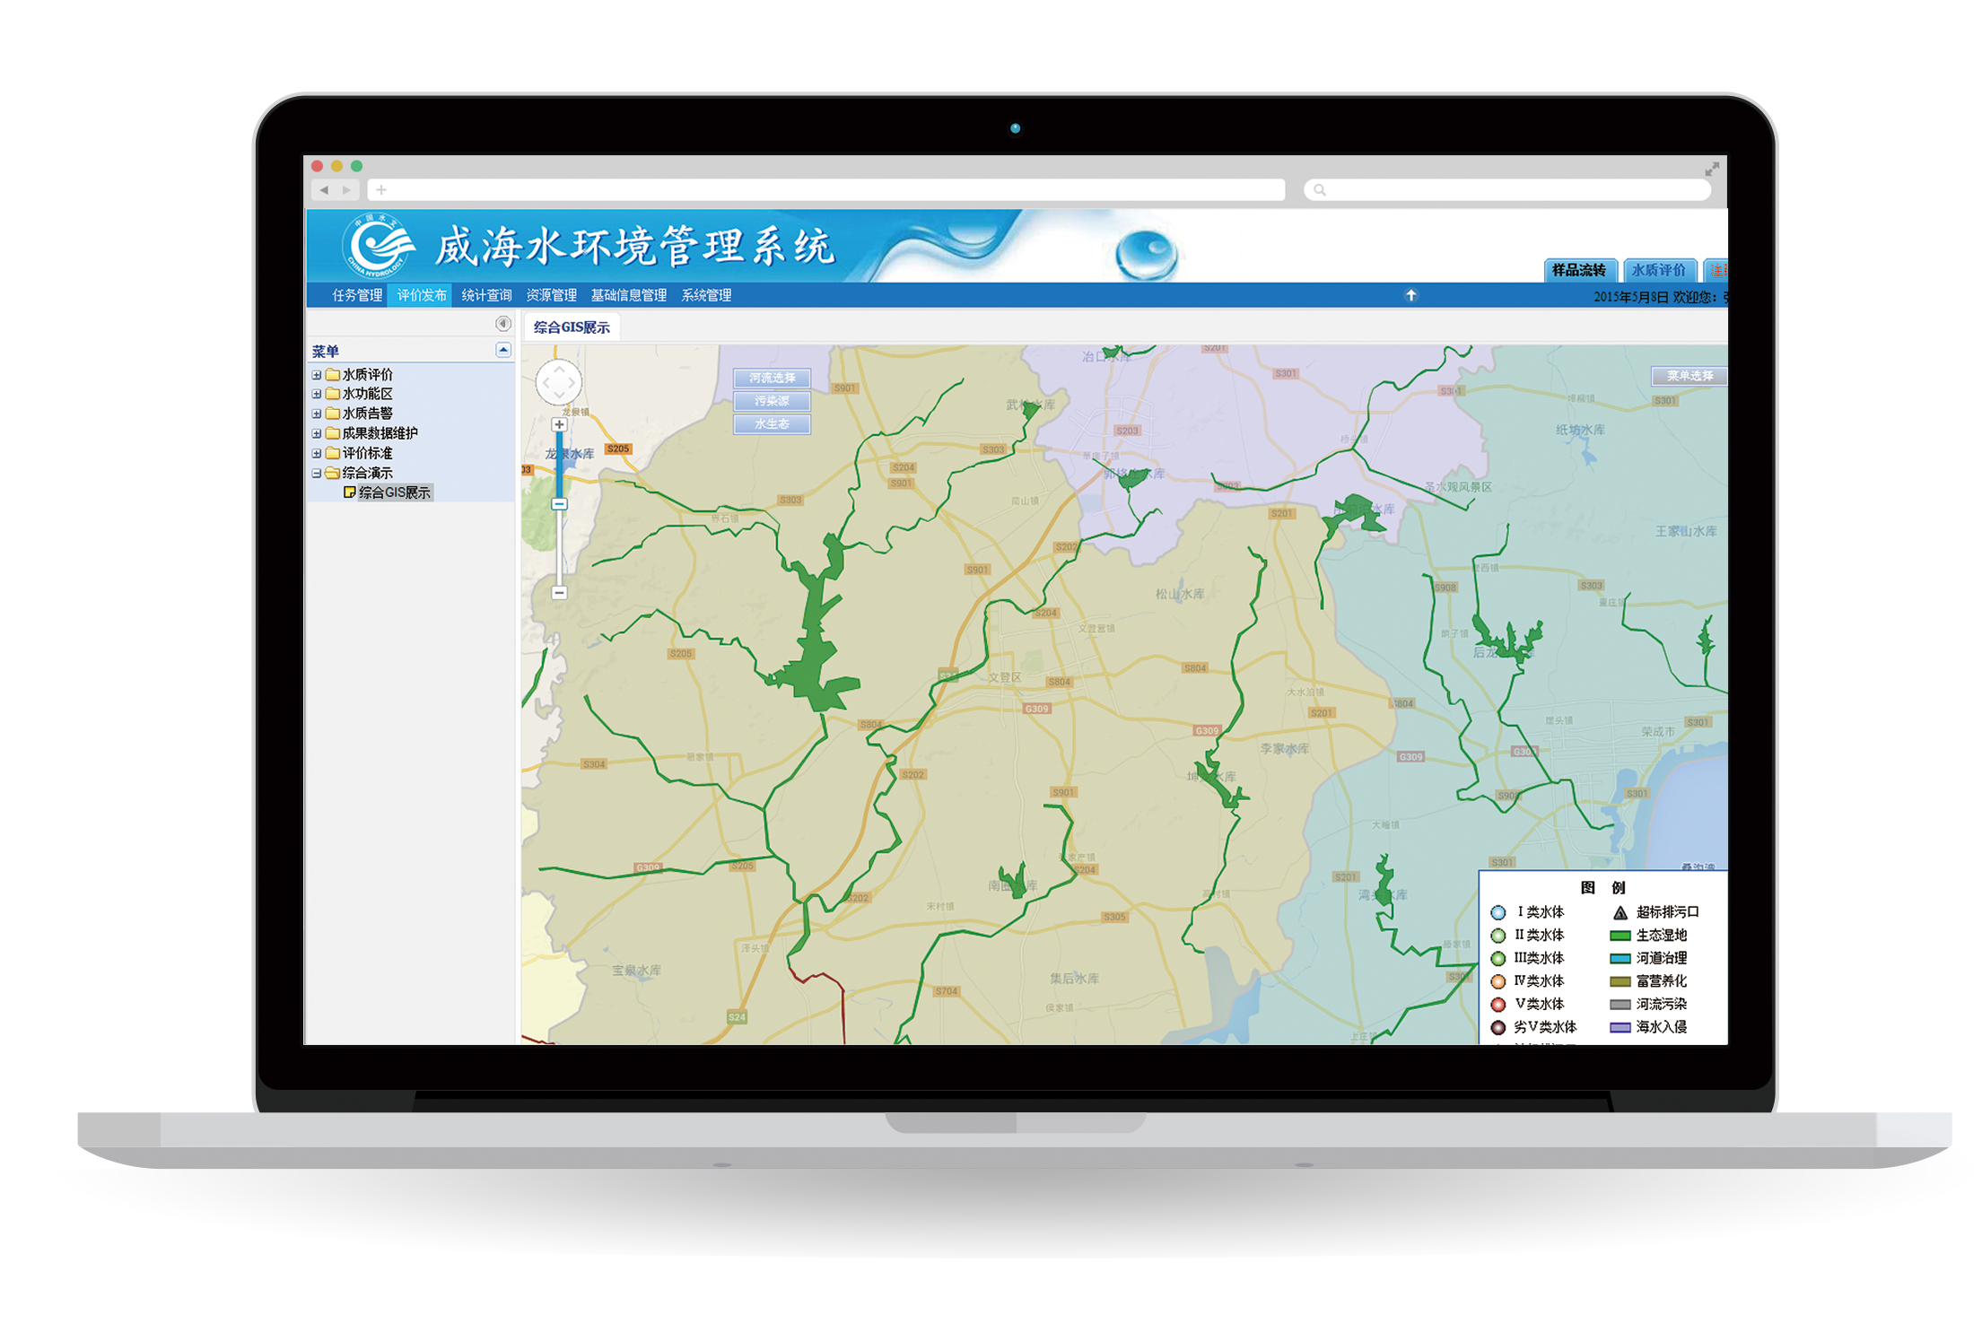Collapse the 菜单 panel with its arrow
This screenshot has height=1324, width=1982.
click(503, 351)
